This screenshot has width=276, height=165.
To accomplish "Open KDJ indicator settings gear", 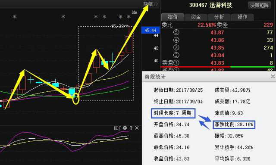I will pos(125,128).
